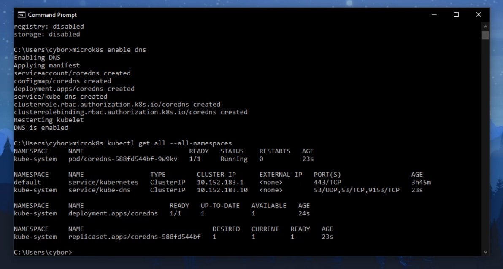The width and height of the screenshot is (503, 269).
Task: Click the '53/UDP,53/TCP,9153/TCP' ports value
Action: point(357,190)
